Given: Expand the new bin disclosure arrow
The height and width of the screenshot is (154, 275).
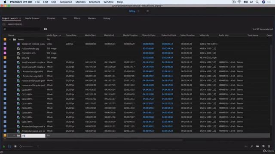Looking at the screenshot, I should click(14, 136).
